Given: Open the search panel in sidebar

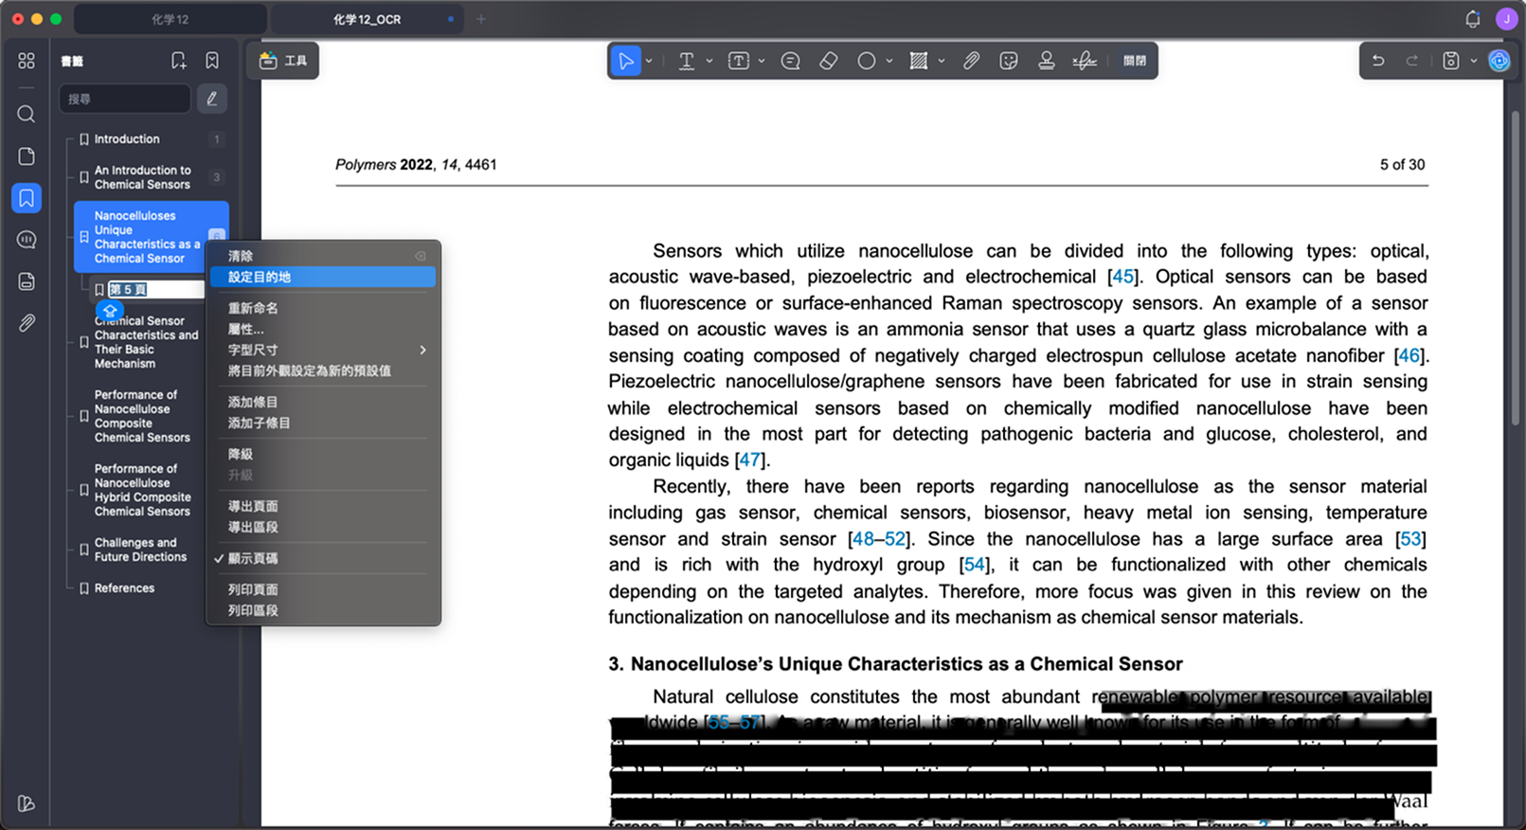Looking at the screenshot, I should click(27, 115).
